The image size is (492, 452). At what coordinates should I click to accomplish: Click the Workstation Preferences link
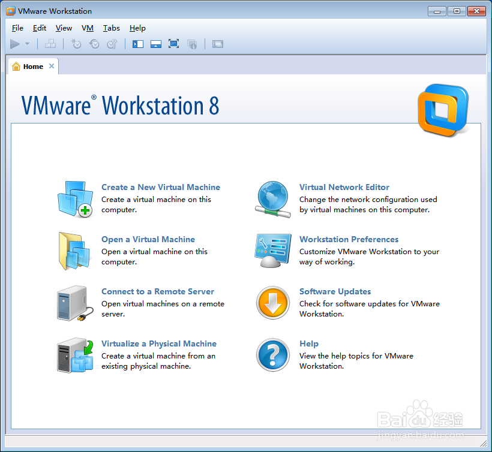tap(349, 239)
